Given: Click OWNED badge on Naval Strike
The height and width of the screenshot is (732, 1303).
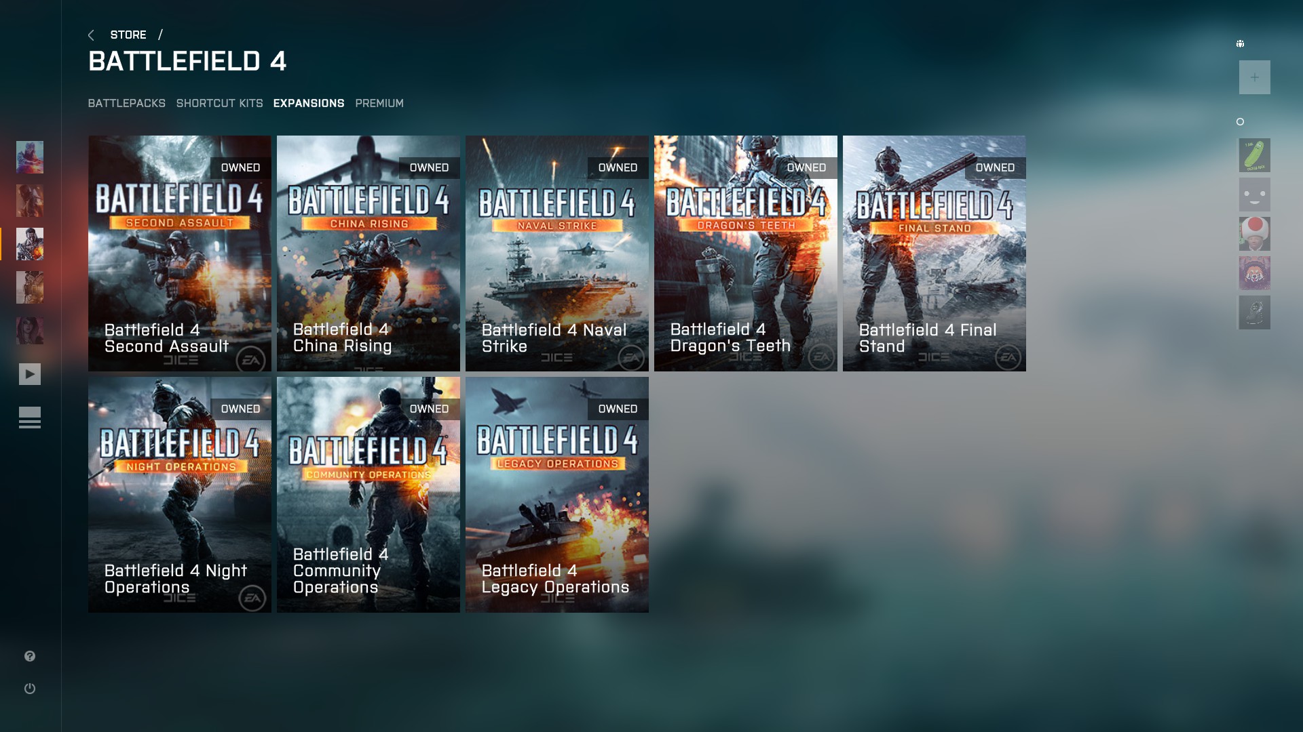Looking at the screenshot, I should (618, 168).
